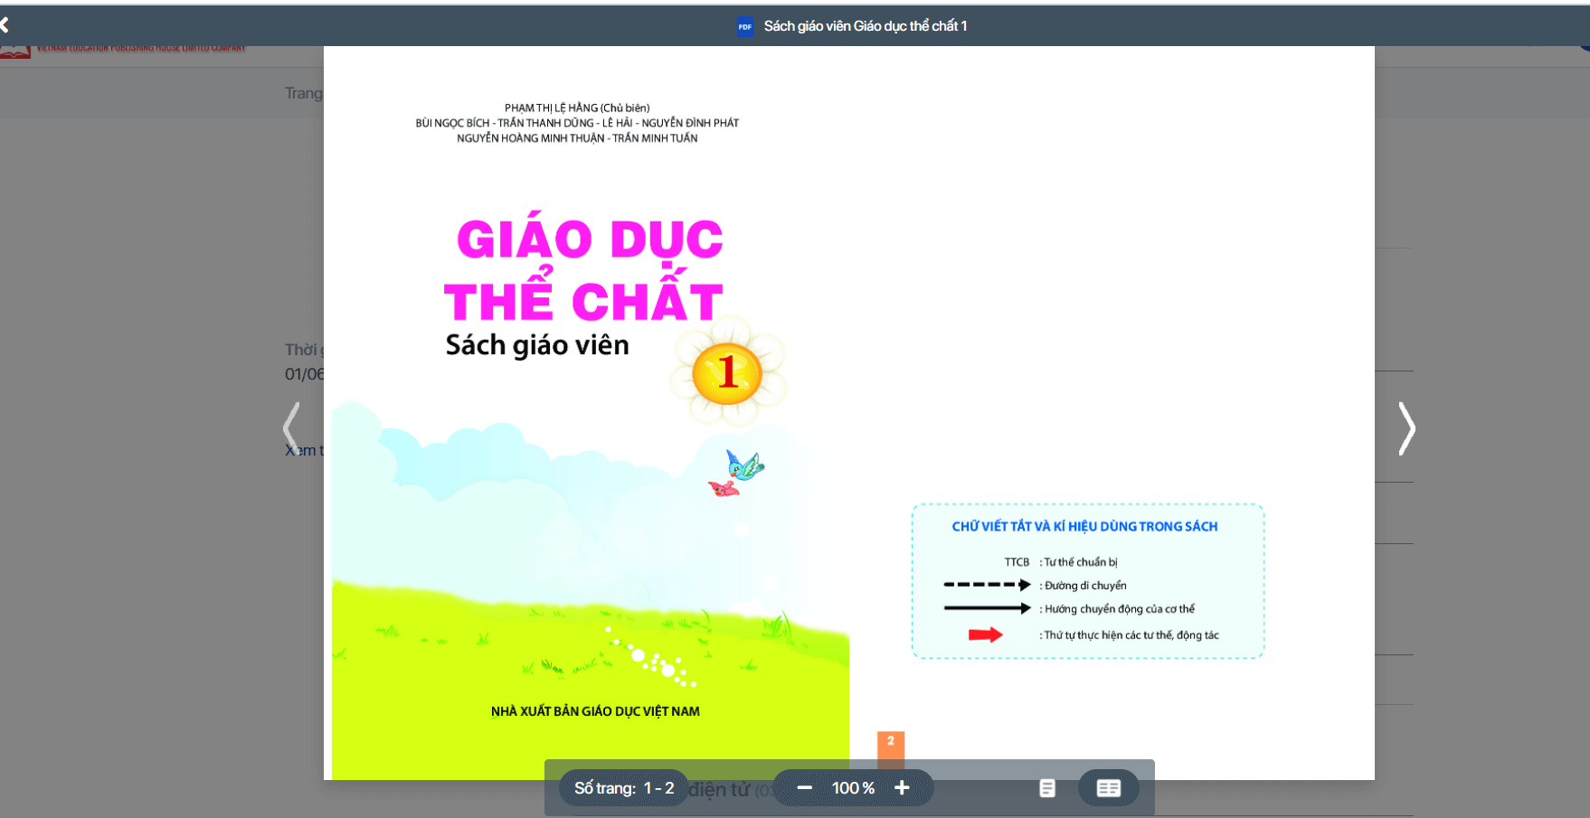Click 'TTCB : Tư thế chuẩn bị' legend line

pyautogui.click(x=1060, y=562)
